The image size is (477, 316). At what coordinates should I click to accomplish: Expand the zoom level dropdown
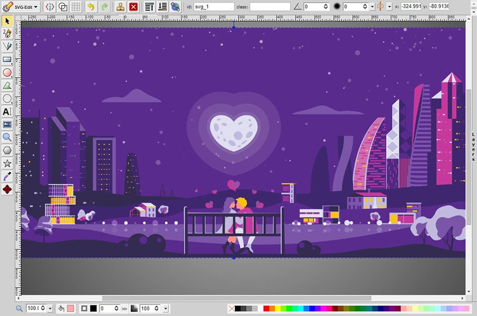(50, 309)
